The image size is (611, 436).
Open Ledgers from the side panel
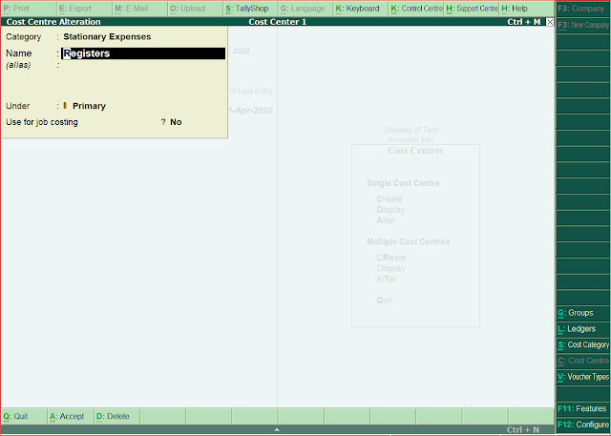[583, 329]
